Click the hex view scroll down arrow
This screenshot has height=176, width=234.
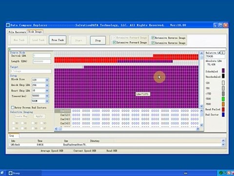[201, 125]
